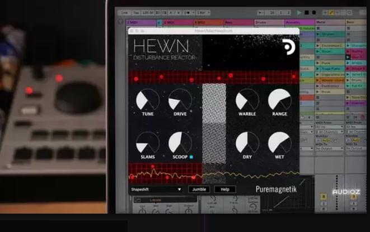Toggle track activator 8 on Metal track
Image resolution: width=370 pixels, height=232 pixels.
pyautogui.click(x=324, y=196)
